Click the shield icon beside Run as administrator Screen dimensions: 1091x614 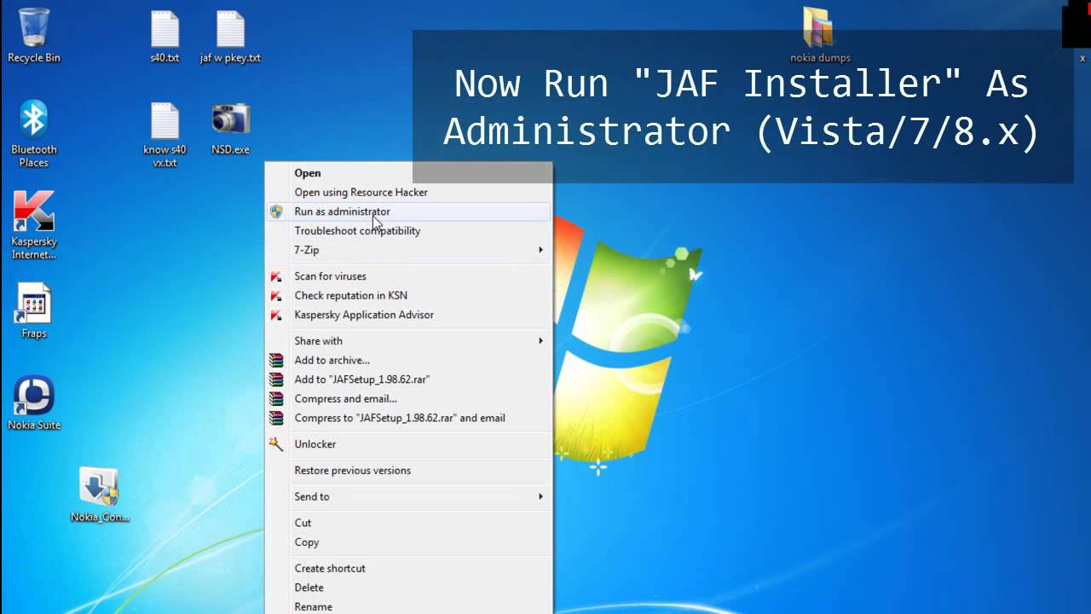(276, 211)
